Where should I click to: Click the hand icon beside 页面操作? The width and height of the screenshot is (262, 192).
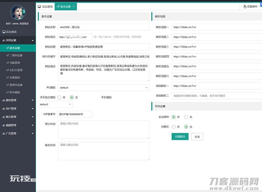point(245,7)
